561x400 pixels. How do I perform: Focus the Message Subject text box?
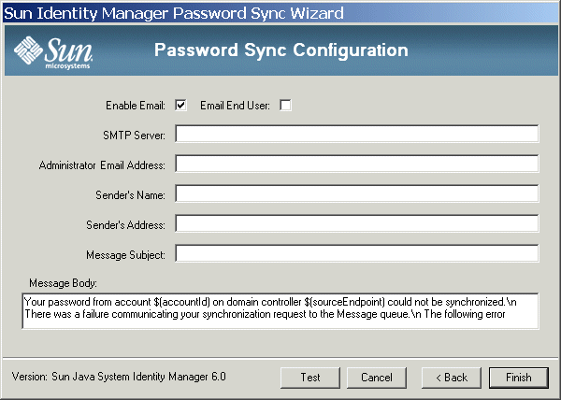click(x=357, y=254)
